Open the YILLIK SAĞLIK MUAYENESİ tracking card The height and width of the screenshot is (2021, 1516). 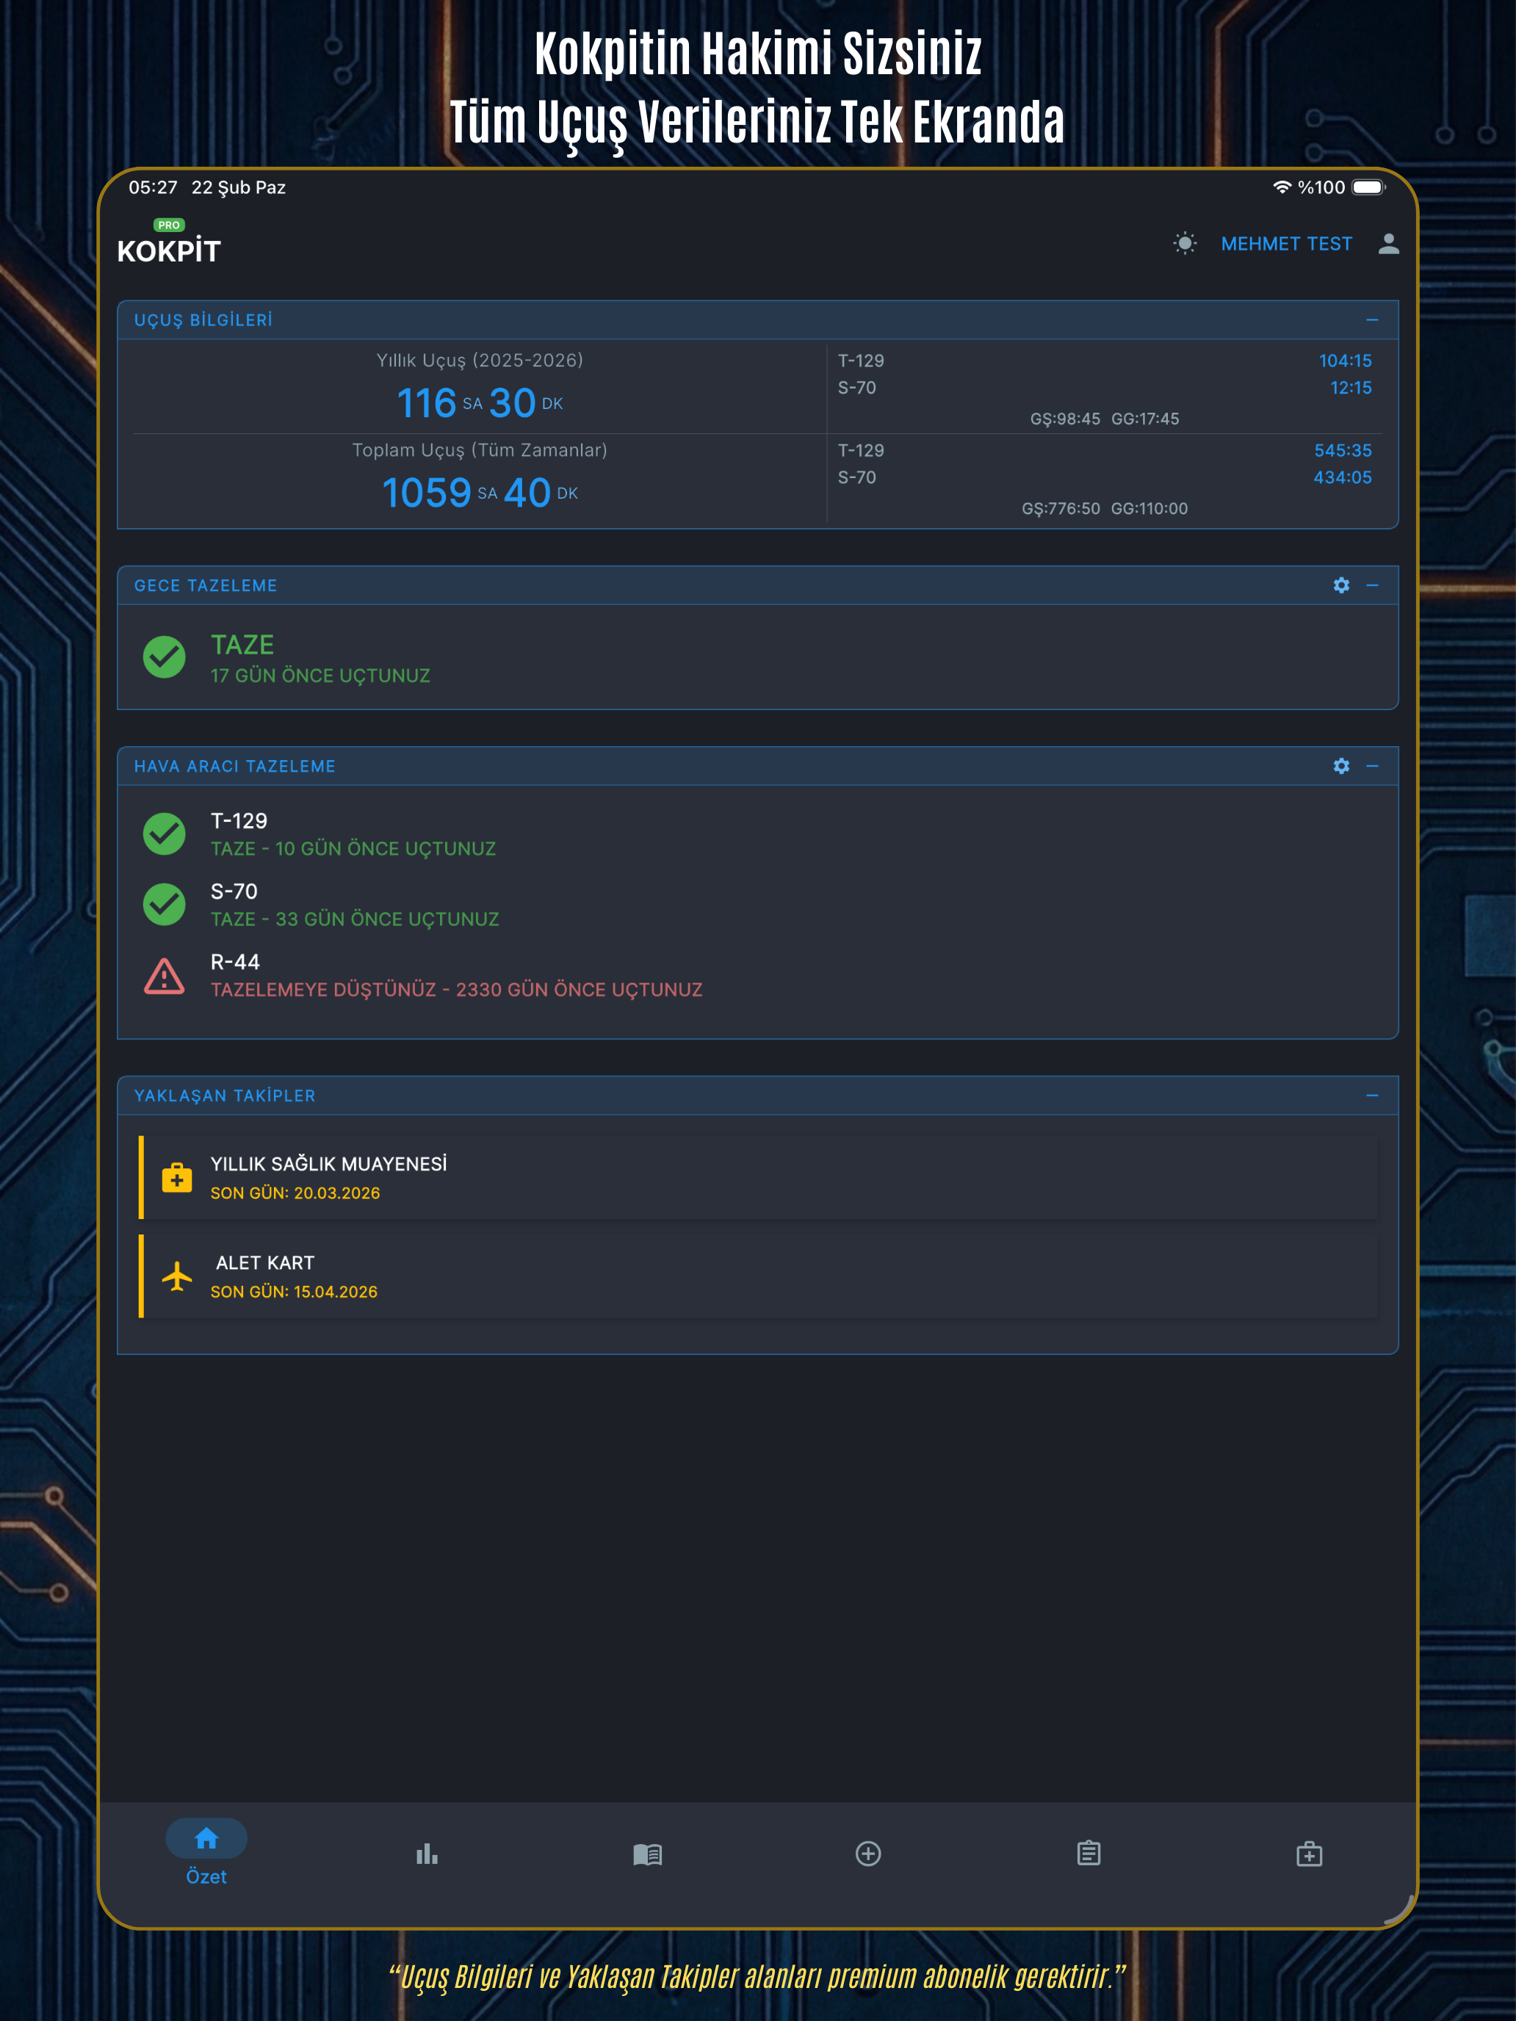759,1178
